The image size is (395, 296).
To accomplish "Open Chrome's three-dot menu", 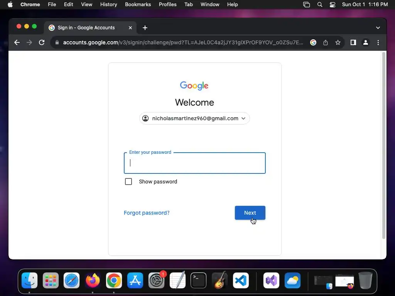I will [378, 42].
